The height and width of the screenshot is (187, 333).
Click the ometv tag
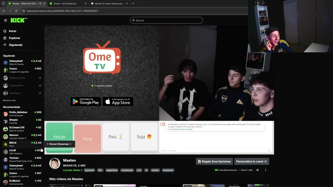coord(155,170)
